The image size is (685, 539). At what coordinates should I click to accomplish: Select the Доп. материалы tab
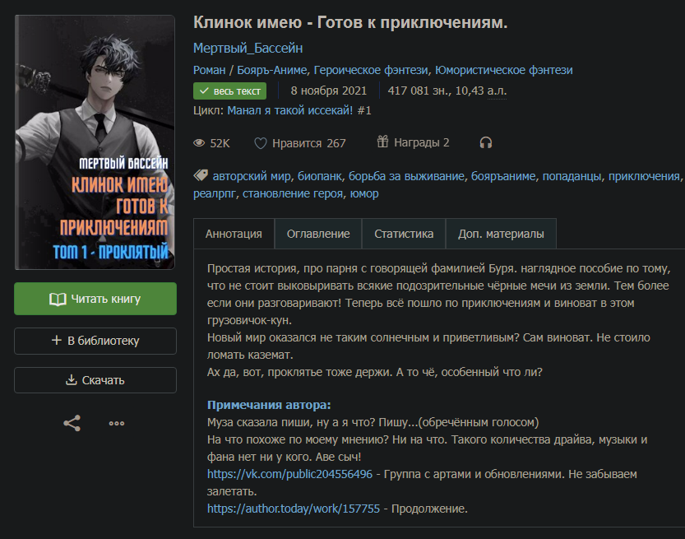click(501, 234)
